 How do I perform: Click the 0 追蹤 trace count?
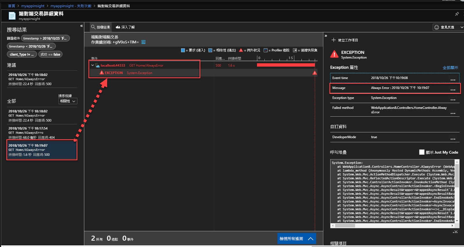click(113, 239)
